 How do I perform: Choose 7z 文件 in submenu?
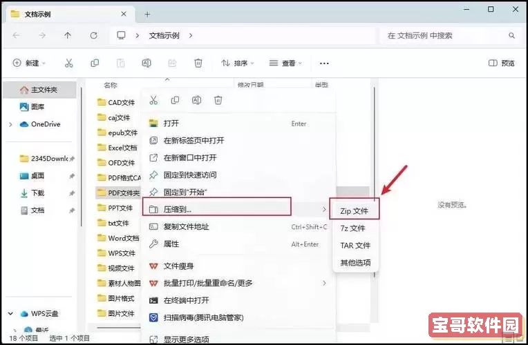tap(355, 228)
